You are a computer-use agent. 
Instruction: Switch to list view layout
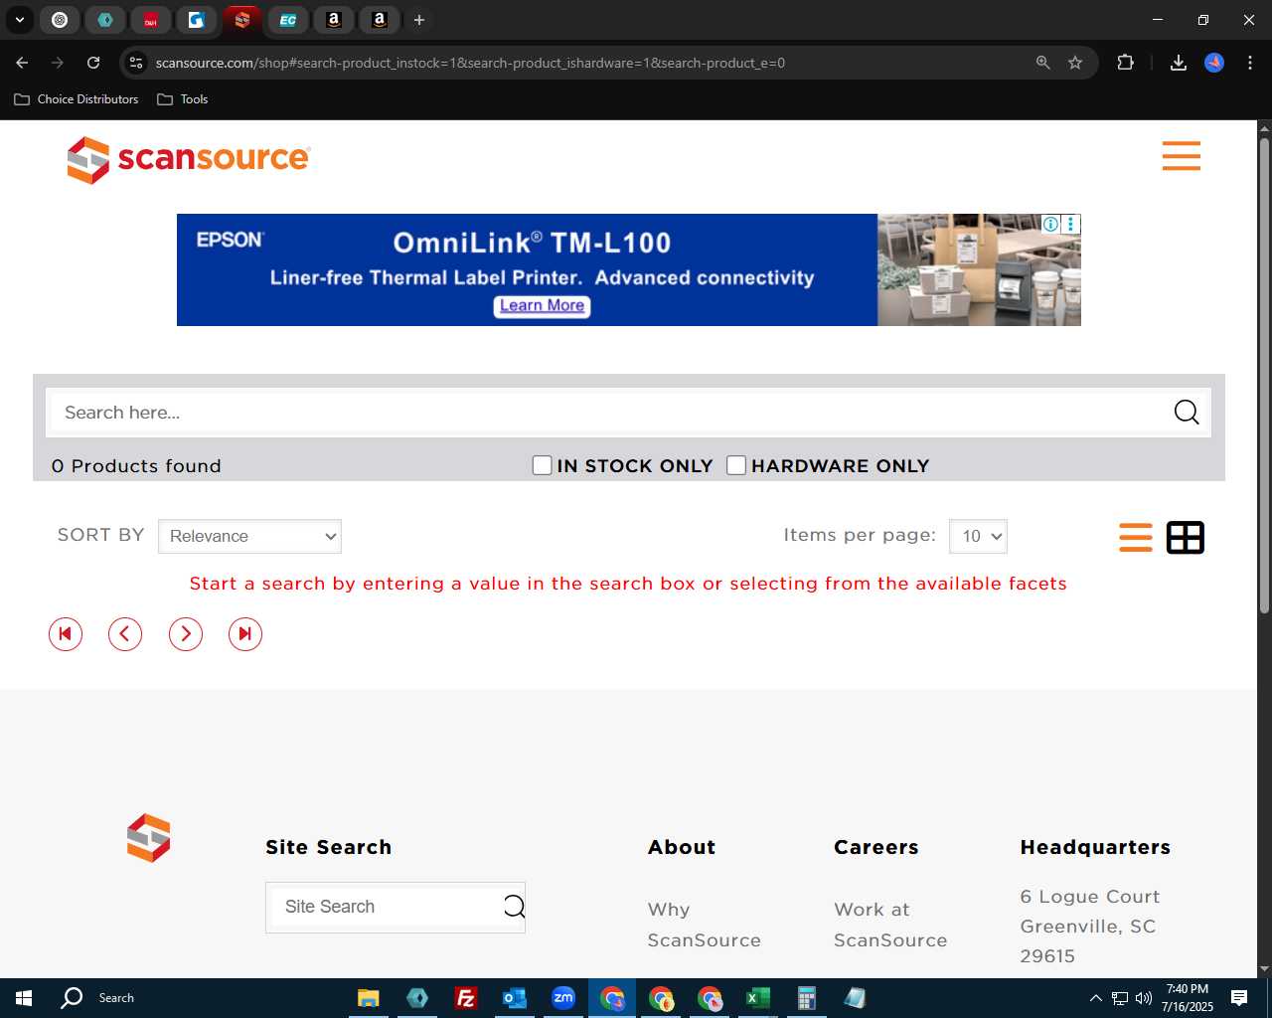pos(1136,537)
